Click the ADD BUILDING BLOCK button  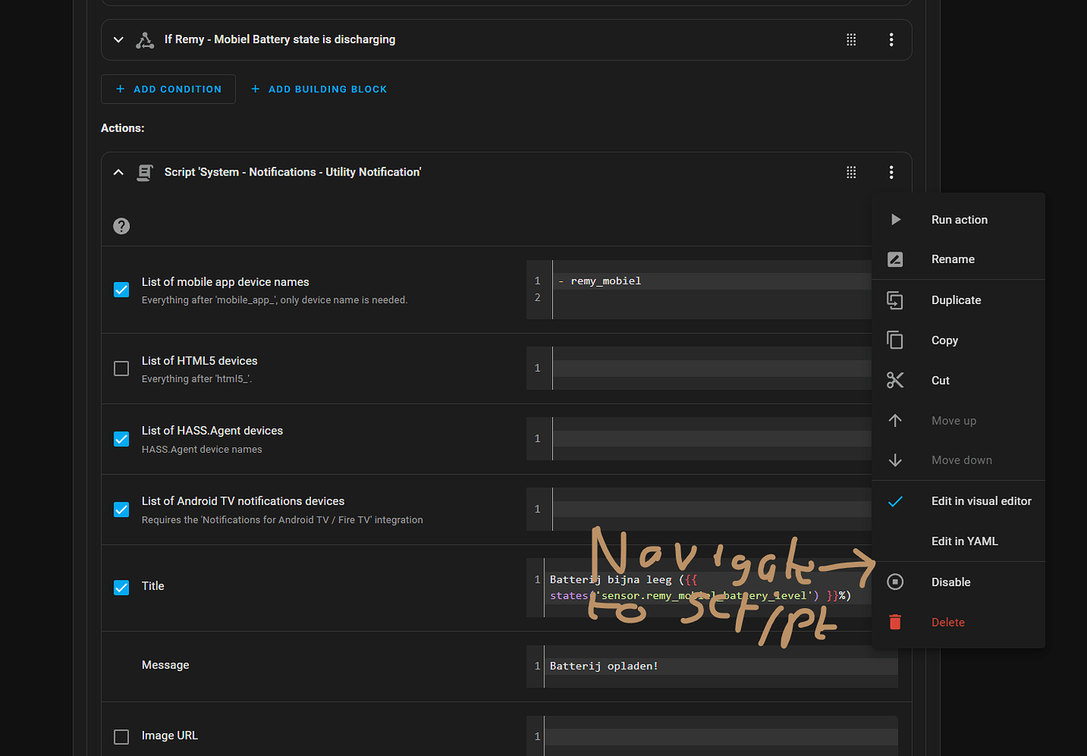click(318, 89)
